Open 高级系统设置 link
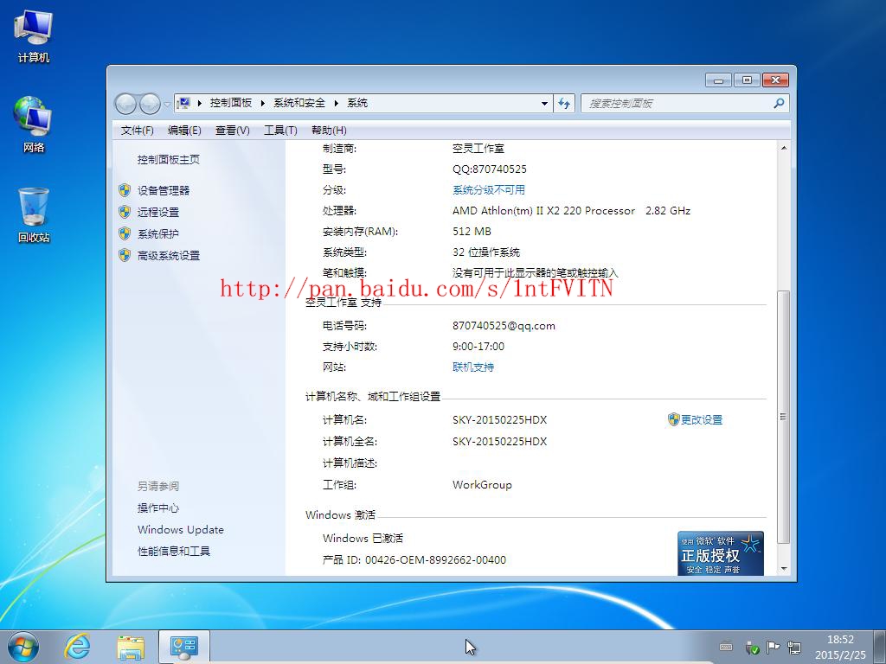Image resolution: width=886 pixels, height=664 pixels. [x=169, y=256]
